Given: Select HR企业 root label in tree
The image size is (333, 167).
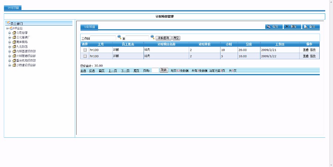Looking at the screenshot, I should [x=18, y=28].
